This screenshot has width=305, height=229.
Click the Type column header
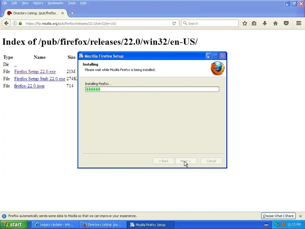(8, 57)
